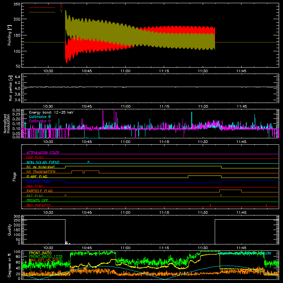This screenshot has height=283, width=283.
Task: Select the 'X' legend label in Pointing plot
Action: point(61,6)
